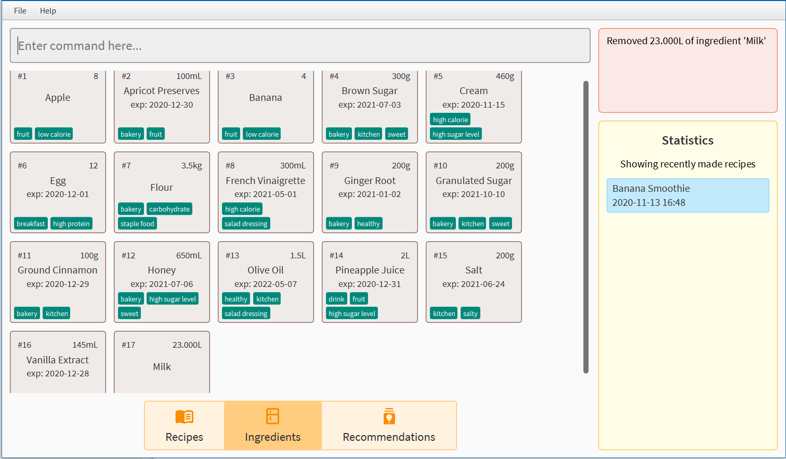Select the Egg ingredient name

[58, 180]
